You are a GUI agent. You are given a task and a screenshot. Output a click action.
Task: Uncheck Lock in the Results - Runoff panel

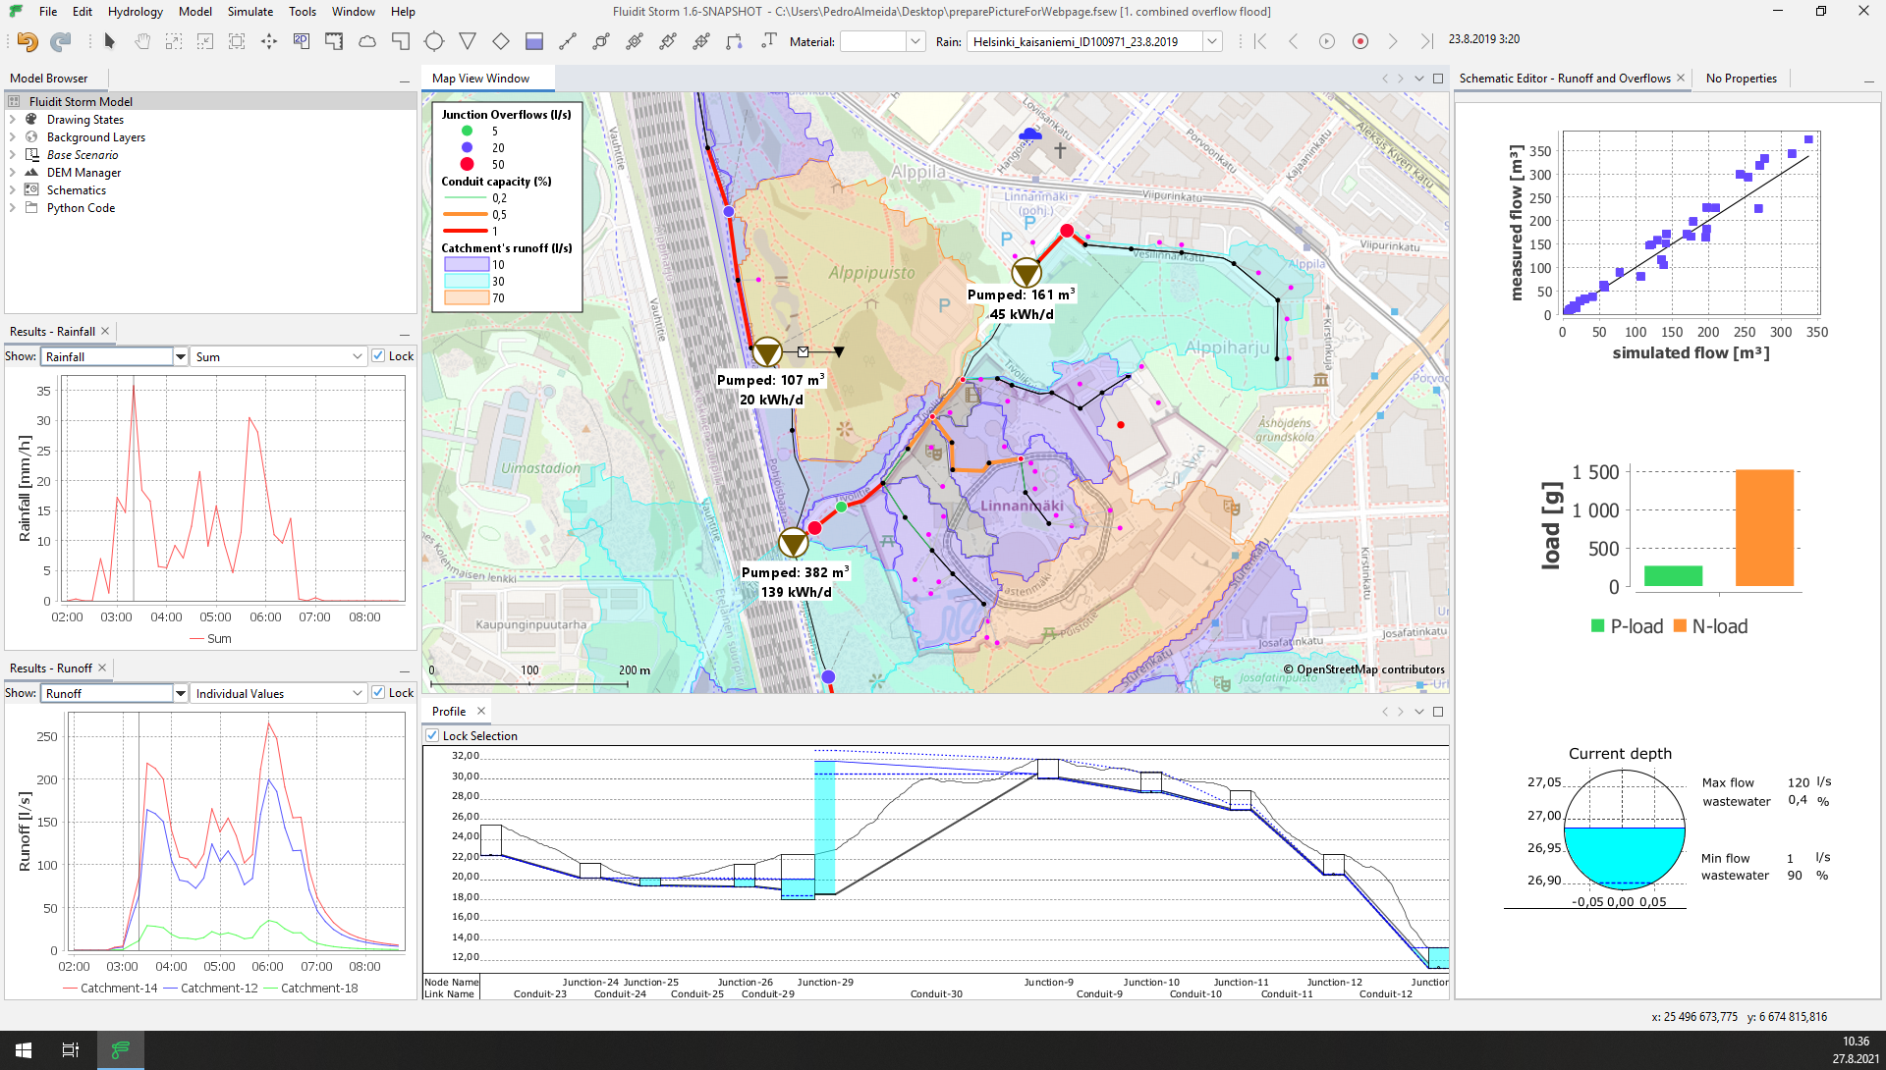379,692
